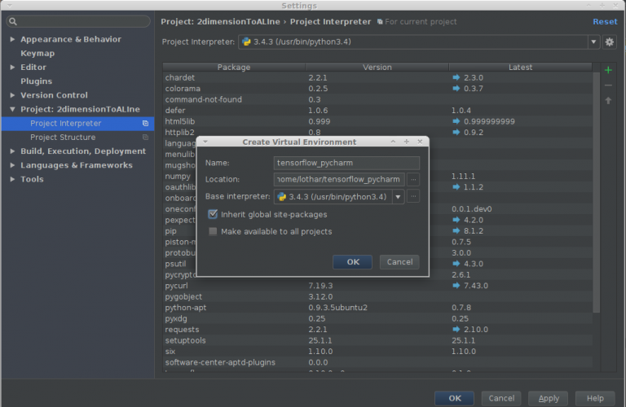Open the Project Interpreter dropdown arrow
The width and height of the screenshot is (626, 407).
tap(593, 42)
